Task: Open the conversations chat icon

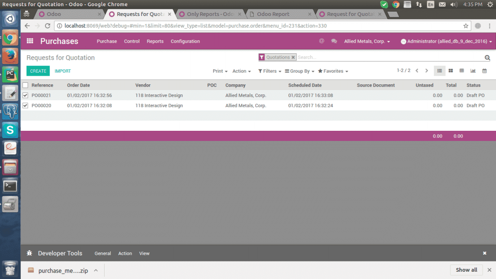Action: 334,41
